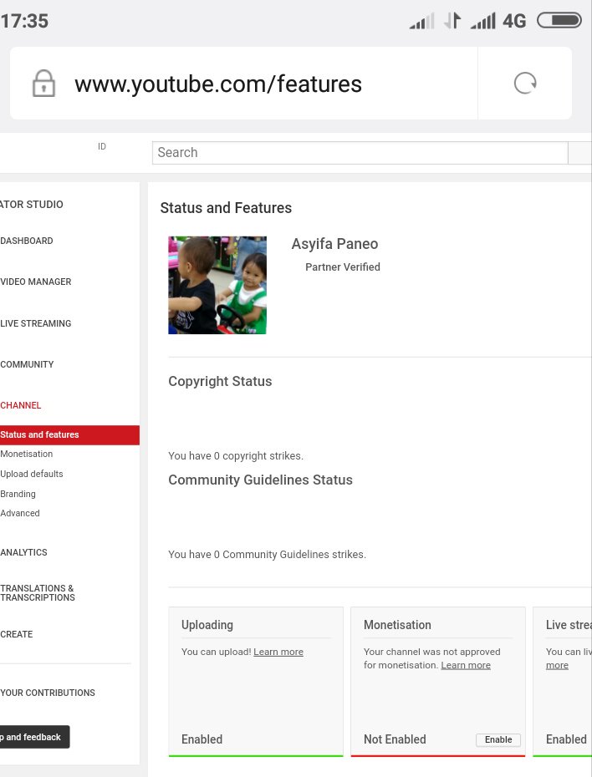Open Analytics in the sidebar
Viewport: 592px width, 777px height.
pyautogui.click(x=23, y=552)
